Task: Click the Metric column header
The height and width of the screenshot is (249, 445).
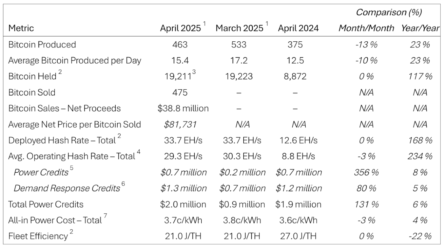Action: coord(21,28)
